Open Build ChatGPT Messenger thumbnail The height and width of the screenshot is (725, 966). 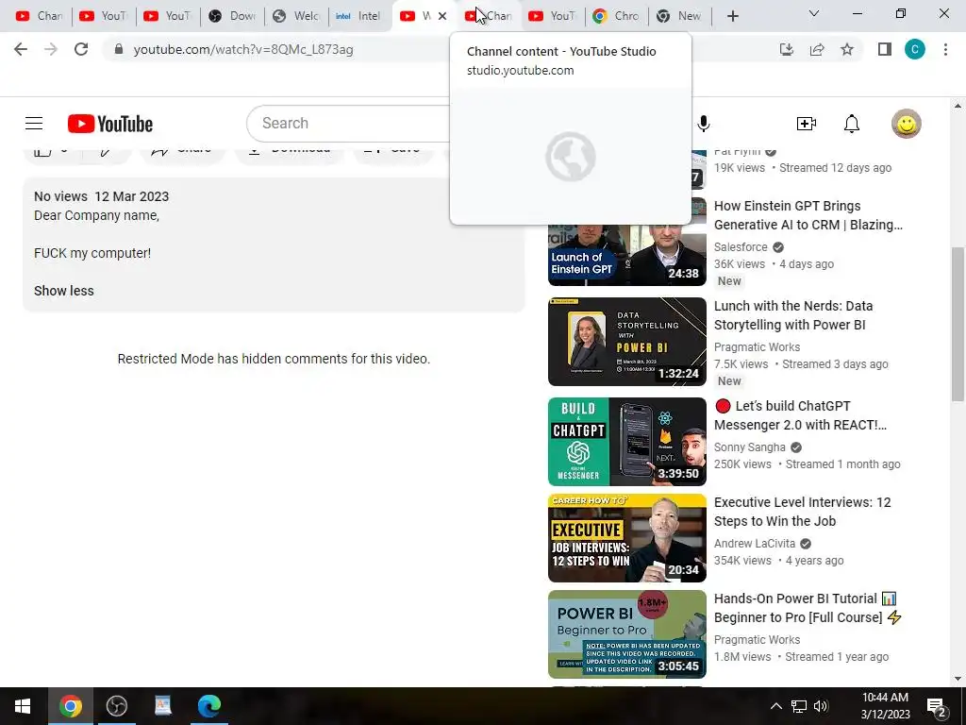[627, 442]
